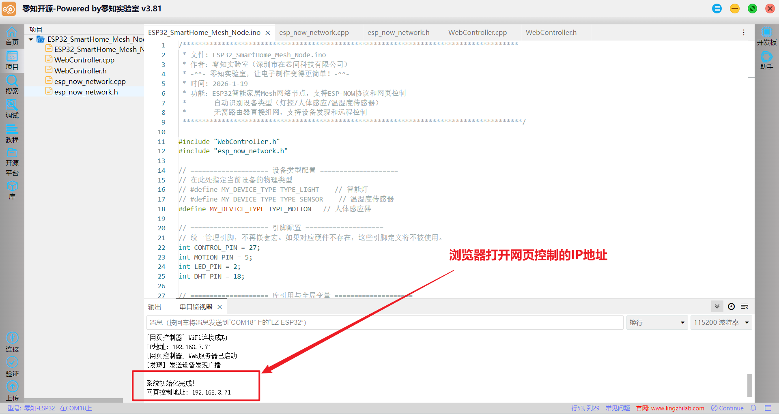Toggle bottom panel icon in status bar
The image size is (779, 414).
click(x=768, y=408)
